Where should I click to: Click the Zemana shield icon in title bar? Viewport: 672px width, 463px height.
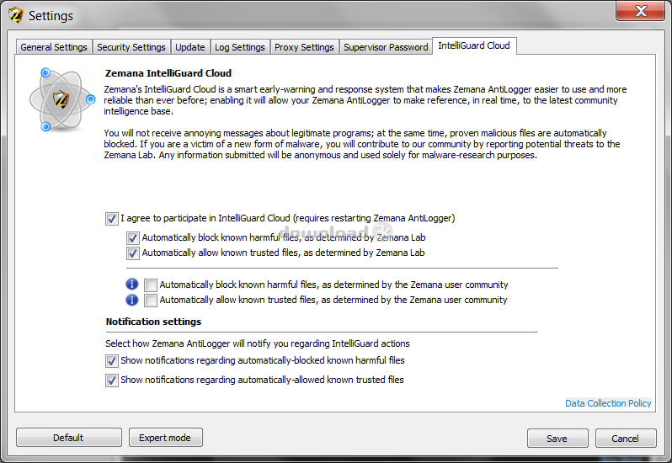[x=15, y=15]
